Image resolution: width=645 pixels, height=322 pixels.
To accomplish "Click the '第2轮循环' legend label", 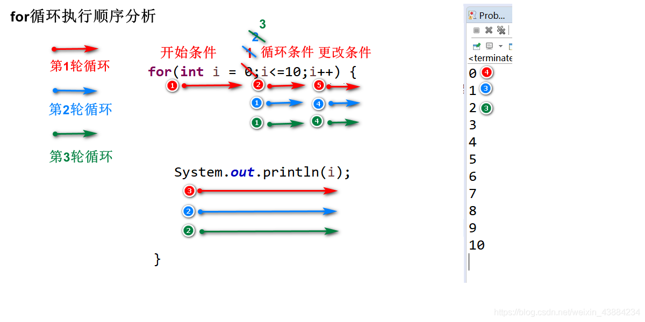I will pyautogui.click(x=81, y=109).
